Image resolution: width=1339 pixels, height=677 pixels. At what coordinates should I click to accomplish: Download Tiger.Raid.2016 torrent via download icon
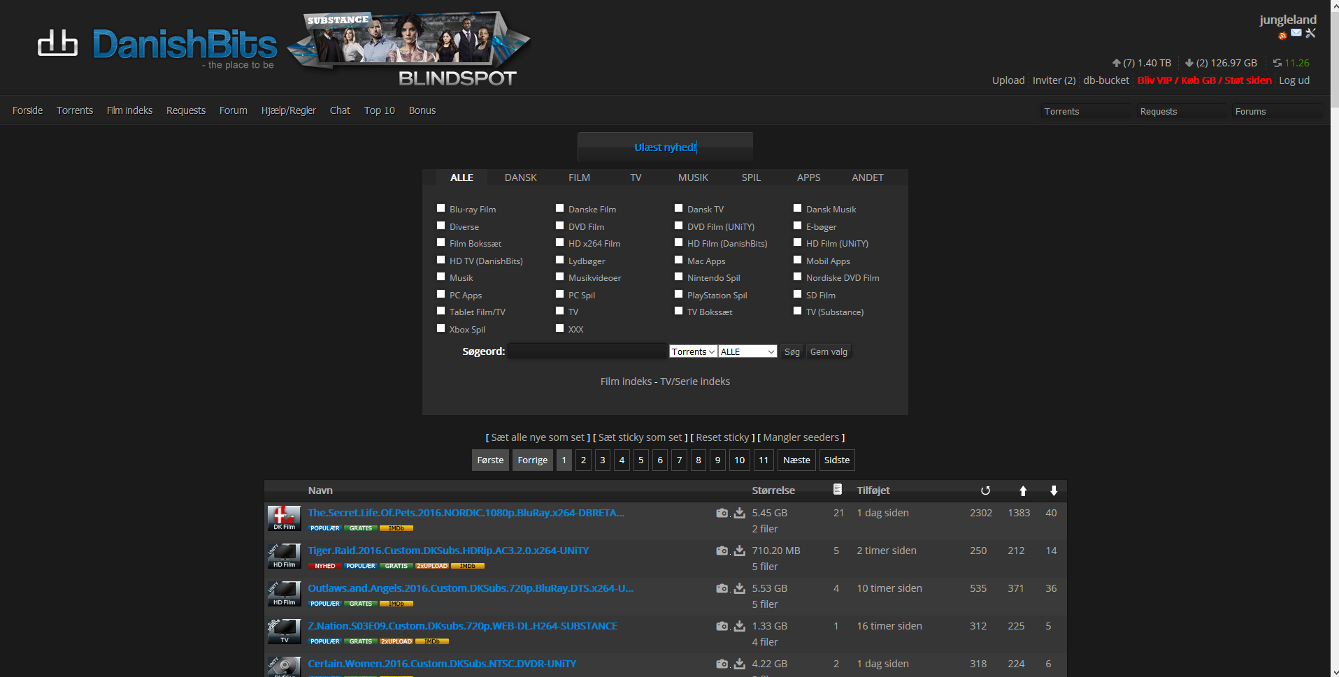point(739,551)
